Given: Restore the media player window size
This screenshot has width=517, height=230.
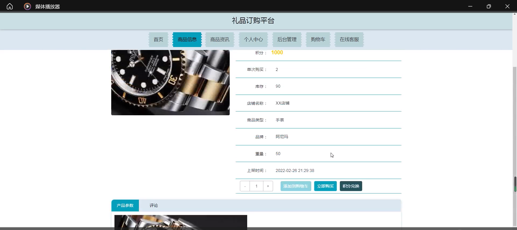Looking at the screenshot, I should click(489, 6).
